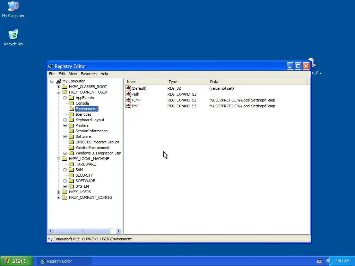Open the Edit menu
355x266 pixels.
tap(62, 74)
